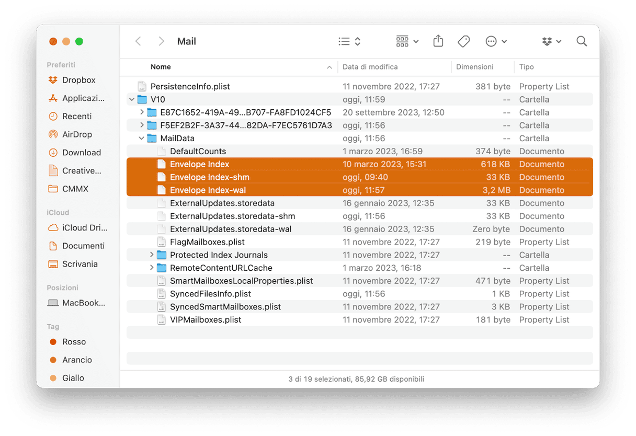Image resolution: width=636 pixels, height=436 pixels.
Task: Click the Search magnifier icon
Action: click(x=582, y=41)
